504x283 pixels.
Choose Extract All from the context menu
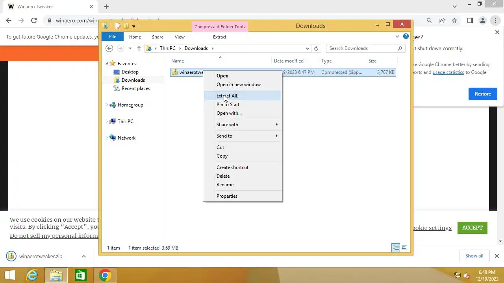243,96
